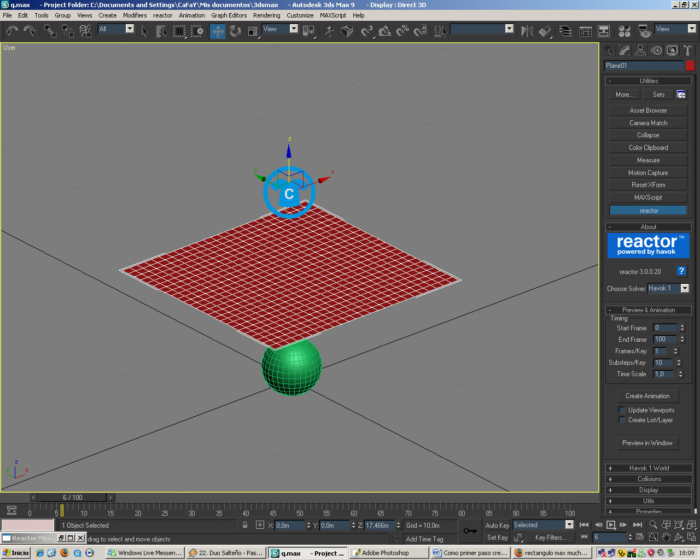Open the render type View dropdown
The width and height of the screenshot is (700, 560).
[675, 29]
